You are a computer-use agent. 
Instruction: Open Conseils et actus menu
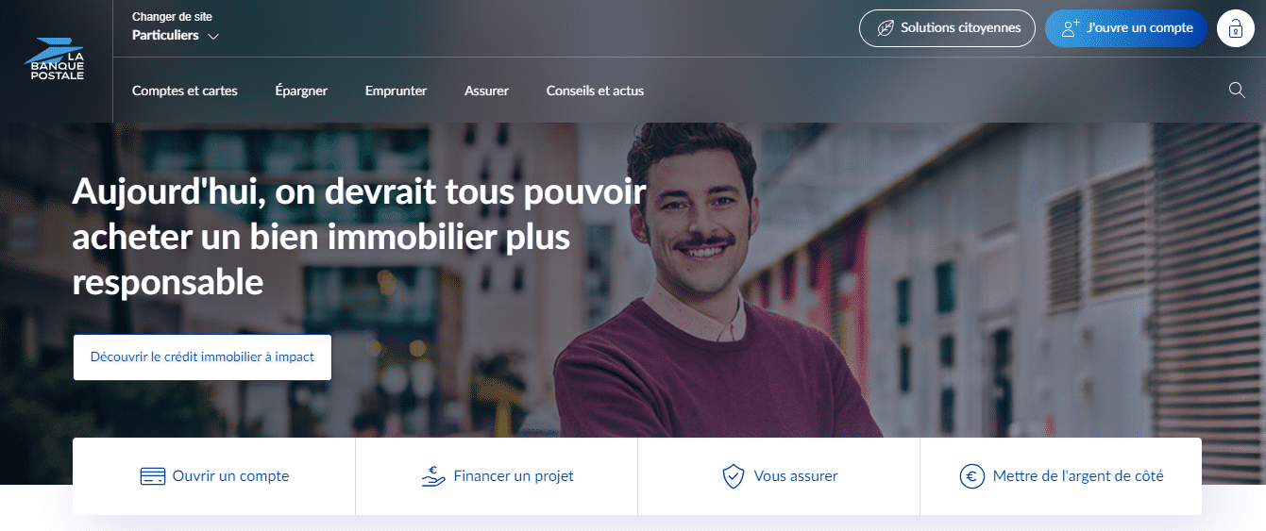[x=595, y=91]
